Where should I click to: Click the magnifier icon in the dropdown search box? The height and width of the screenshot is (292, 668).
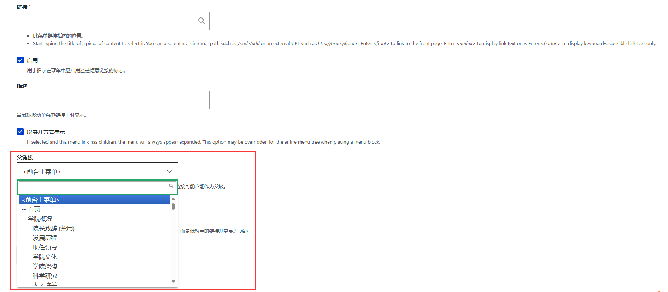point(171,186)
